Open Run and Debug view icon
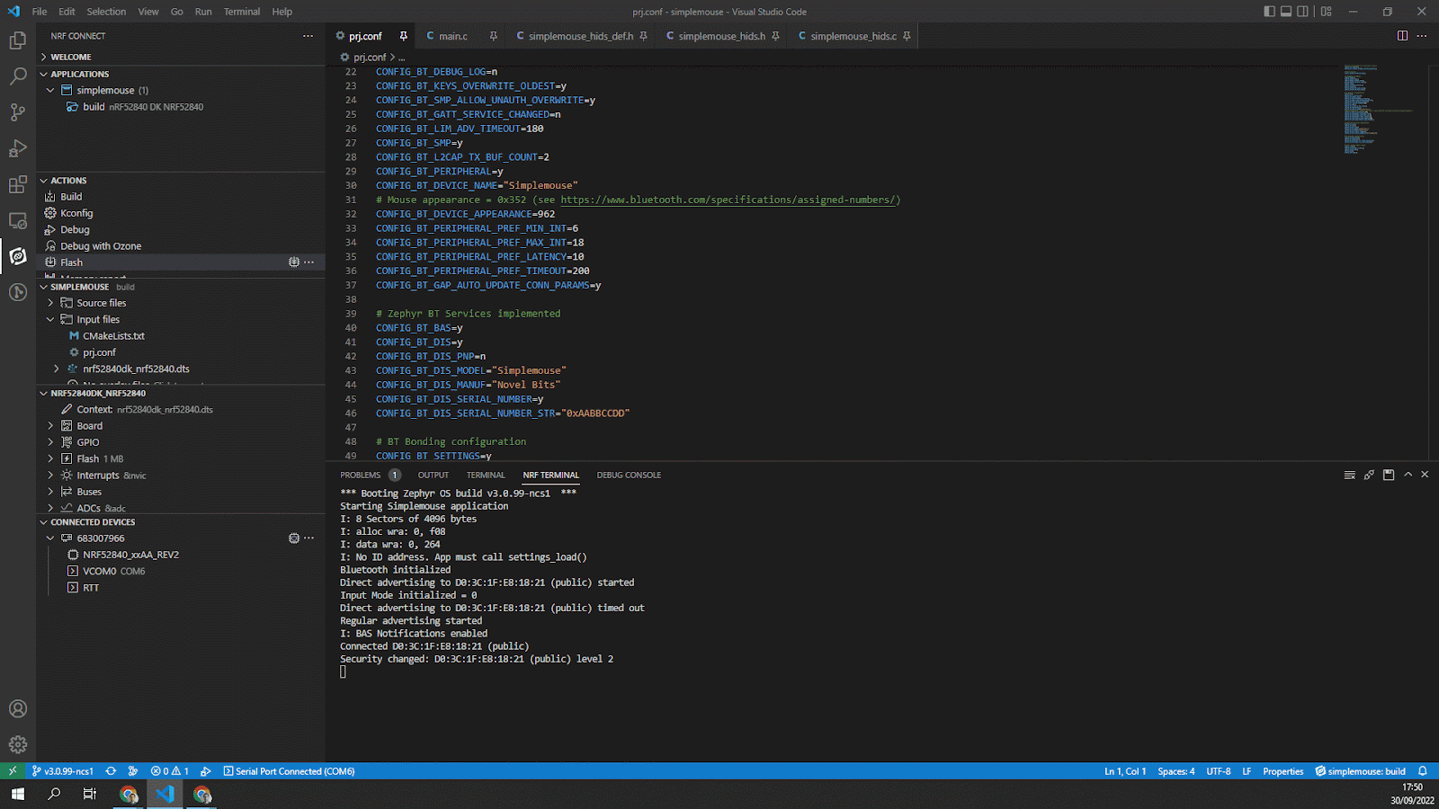Screen dimensions: 1439x809 (18, 148)
